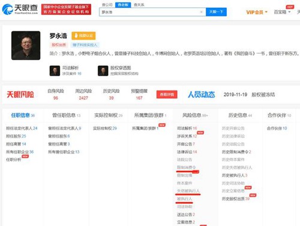
Task: Open 曾担任股东 6 list
Action: click(x=59, y=136)
